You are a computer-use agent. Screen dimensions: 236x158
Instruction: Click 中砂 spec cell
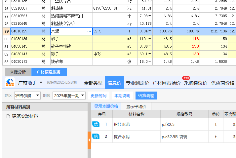click(x=107, y=54)
